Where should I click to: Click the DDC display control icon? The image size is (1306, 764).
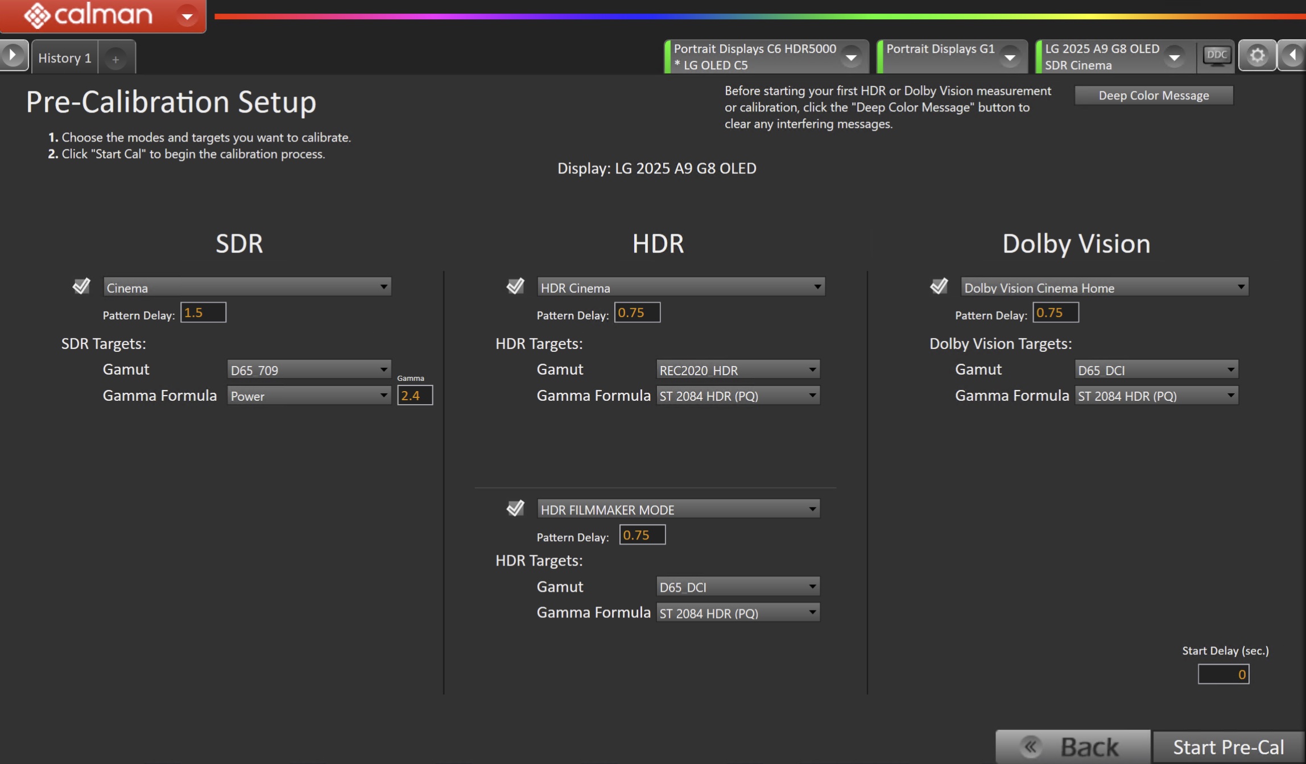click(1216, 56)
